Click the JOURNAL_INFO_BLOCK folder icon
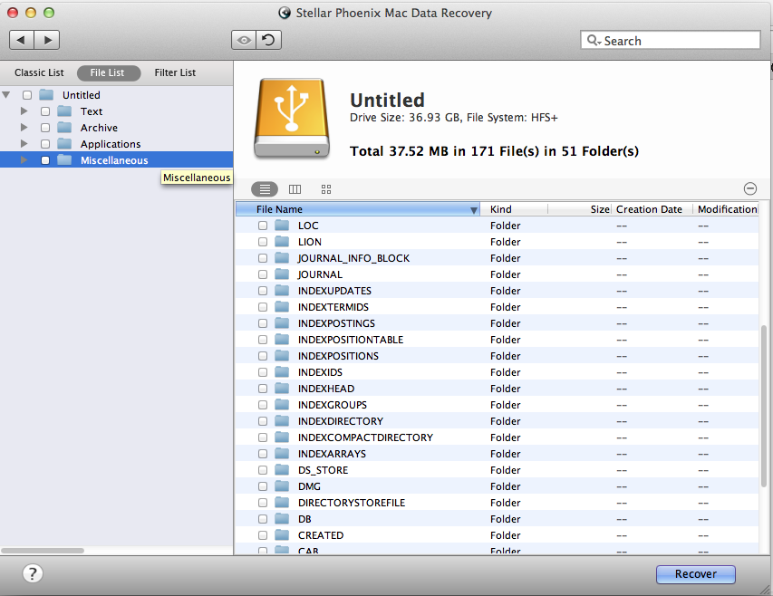 [x=282, y=257]
